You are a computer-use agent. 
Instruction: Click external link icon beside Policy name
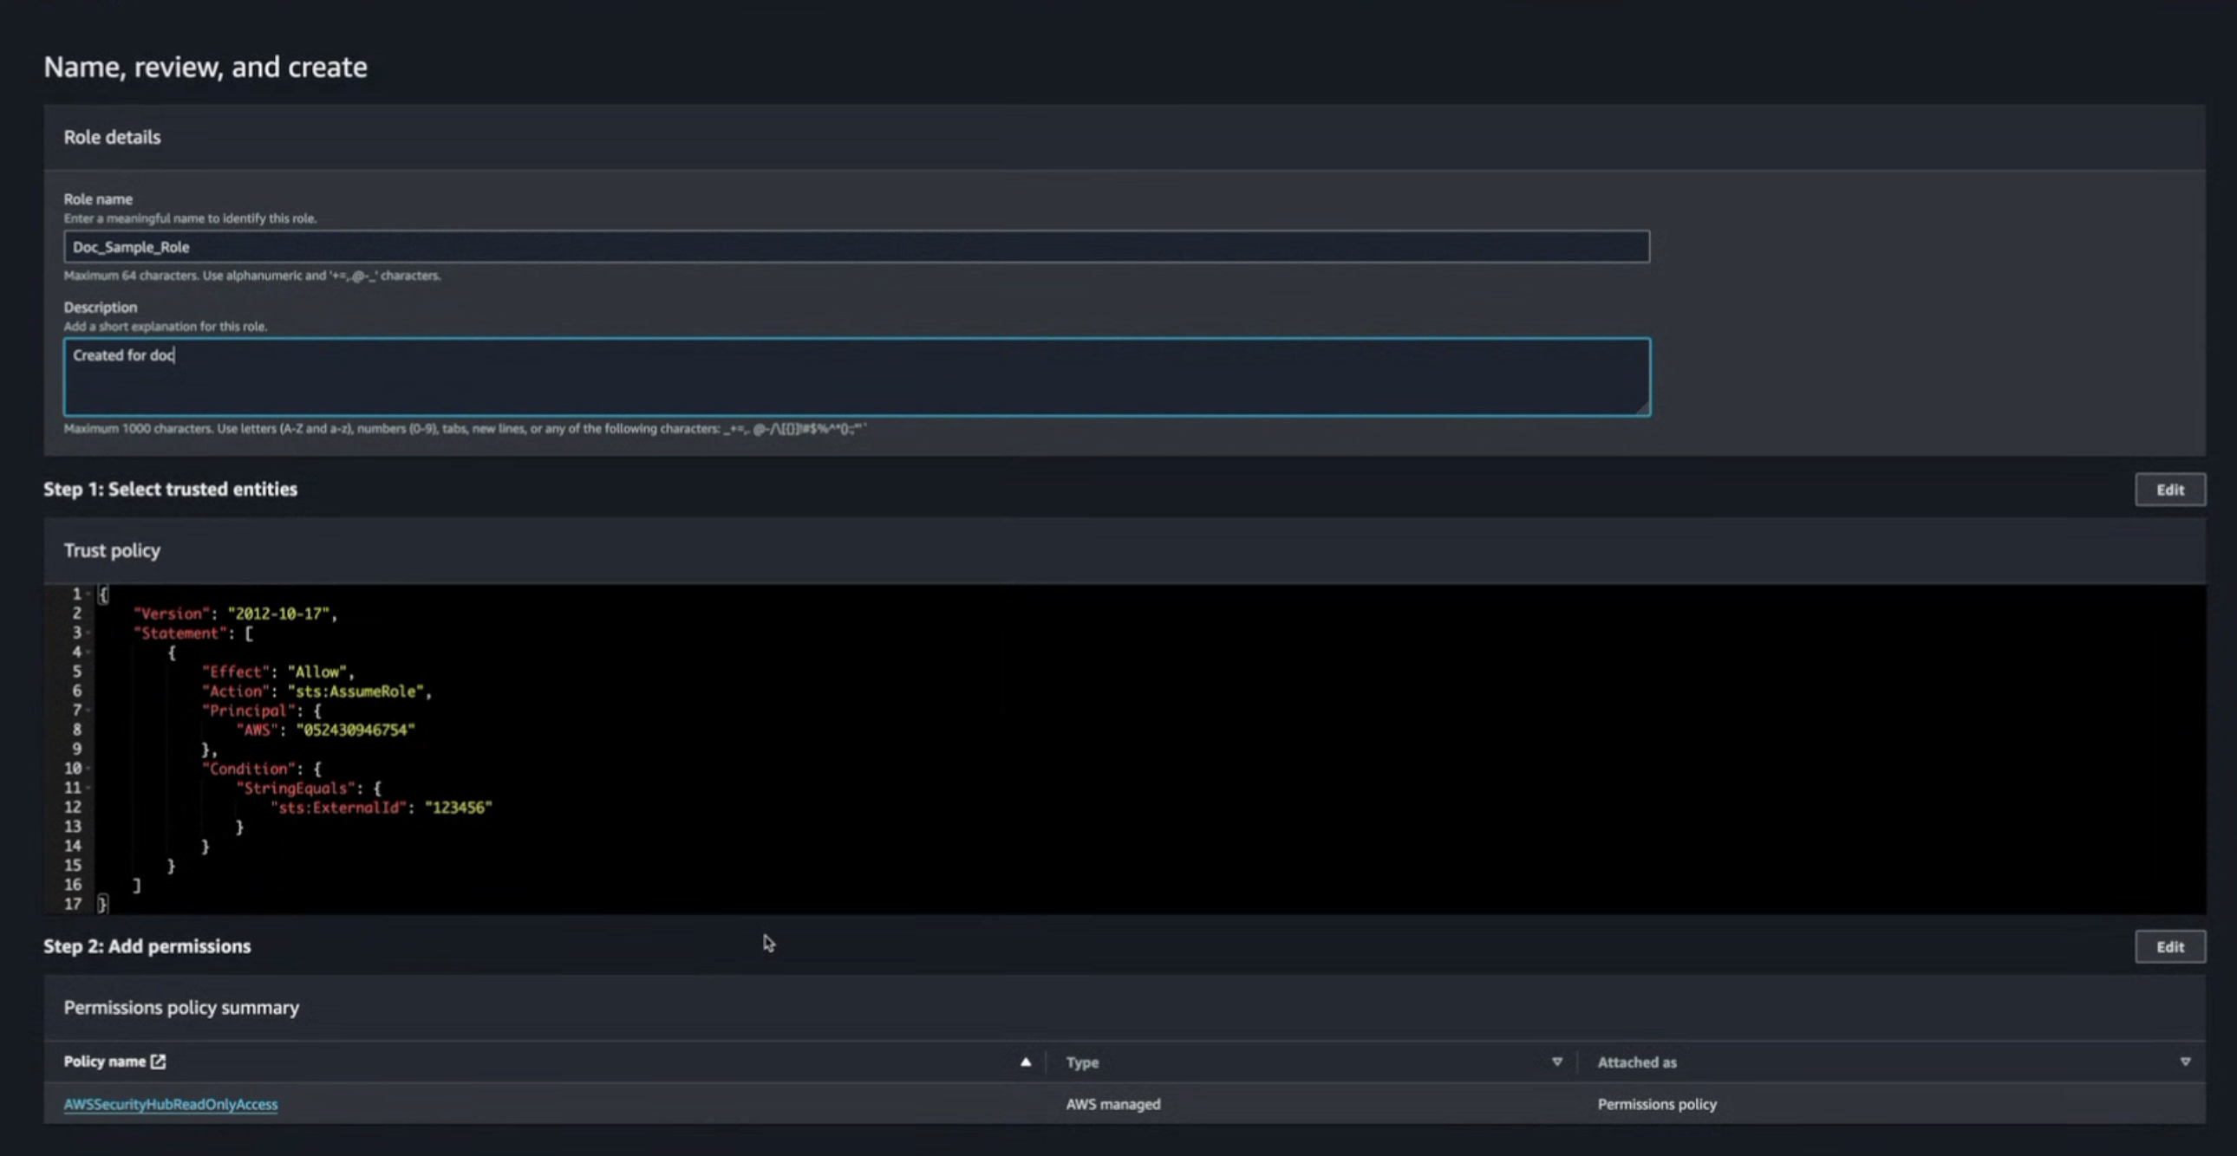[158, 1062]
